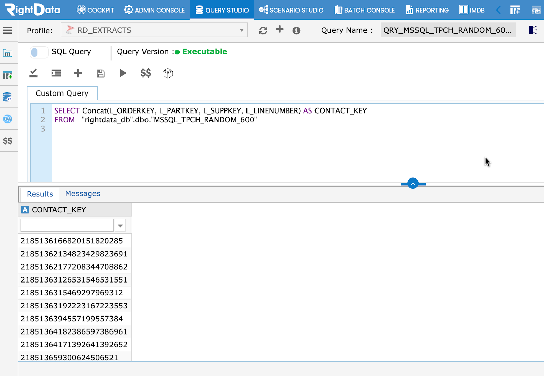Click the RightData logo
The width and height of the screenshot is (544, 376).
coord(33,10)
